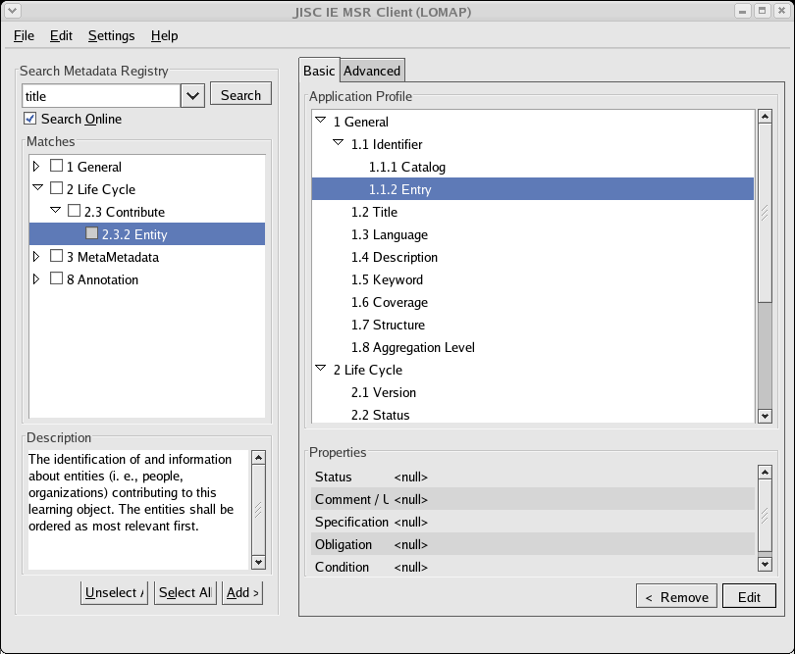Open the search history dropdown arrow
795x654 pixels.
point(192,96)
